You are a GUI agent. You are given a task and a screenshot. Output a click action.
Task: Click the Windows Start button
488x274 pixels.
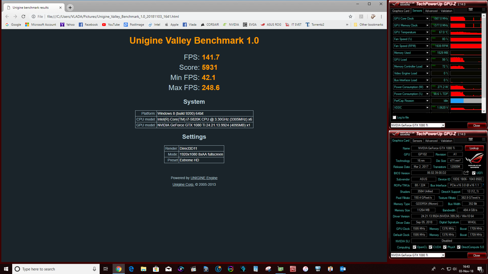point(6,269)
